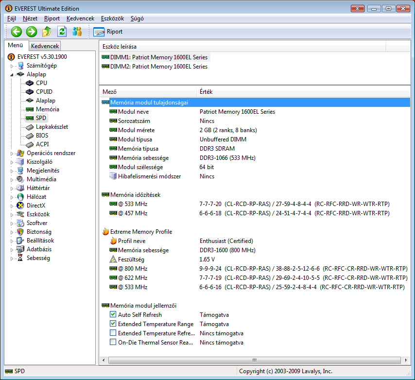
Task: Expand the Sebesség tree node
Action: (12, 258)
